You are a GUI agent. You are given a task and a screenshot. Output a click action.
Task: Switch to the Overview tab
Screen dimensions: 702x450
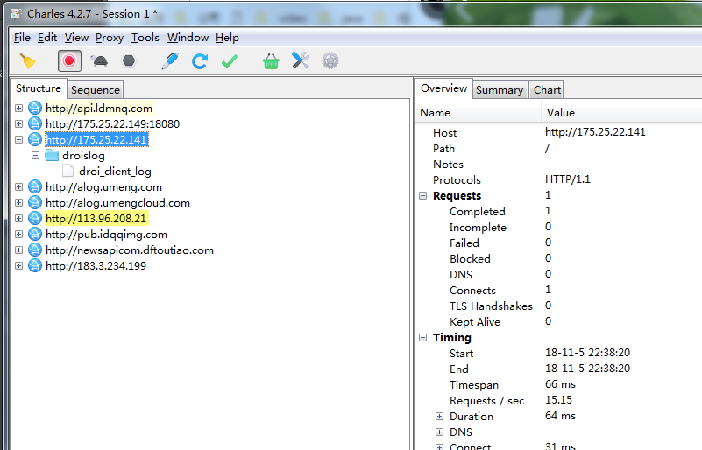pos(443,88)
